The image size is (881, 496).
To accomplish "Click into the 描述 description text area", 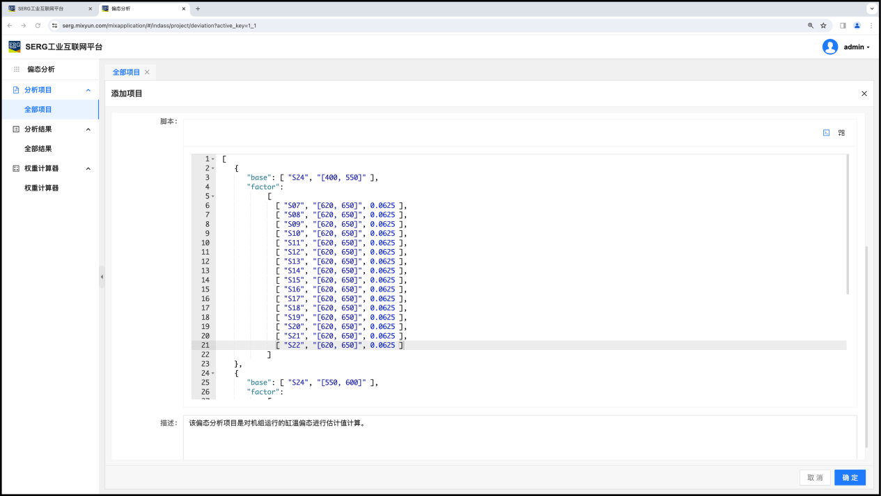I will tap(519, 438).
